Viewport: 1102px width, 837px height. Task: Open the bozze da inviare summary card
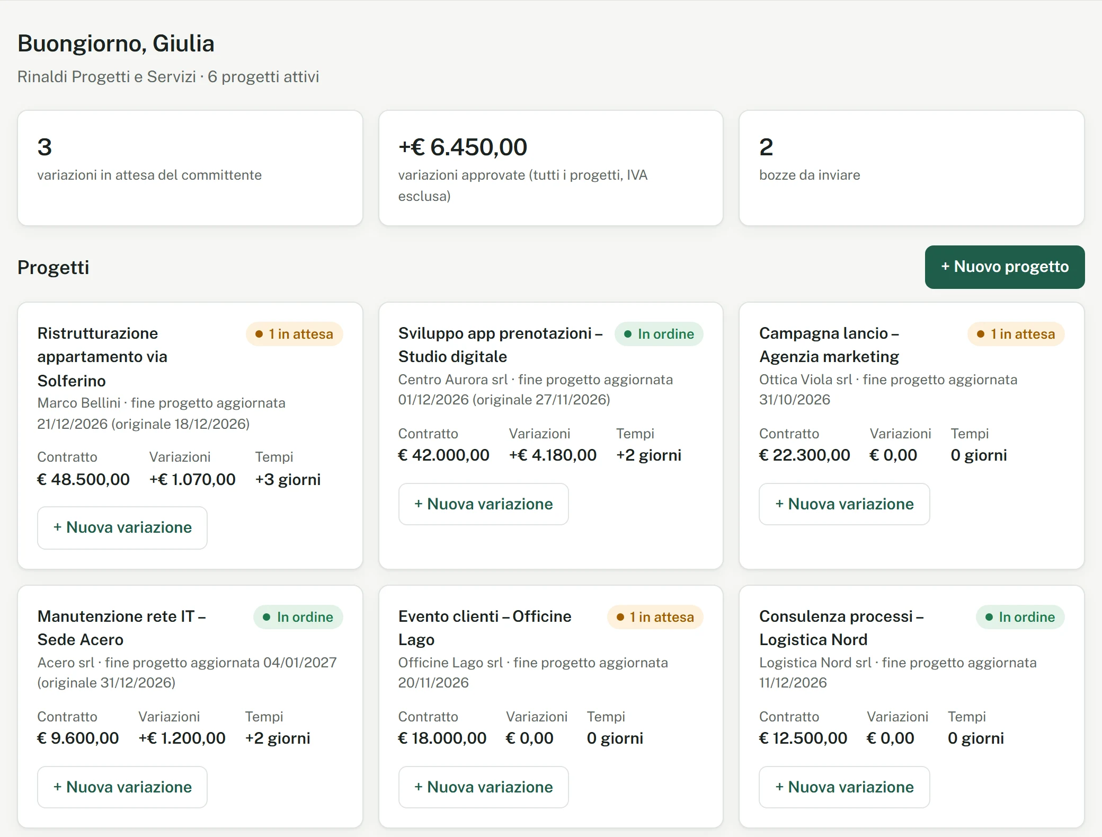[912, 168]
